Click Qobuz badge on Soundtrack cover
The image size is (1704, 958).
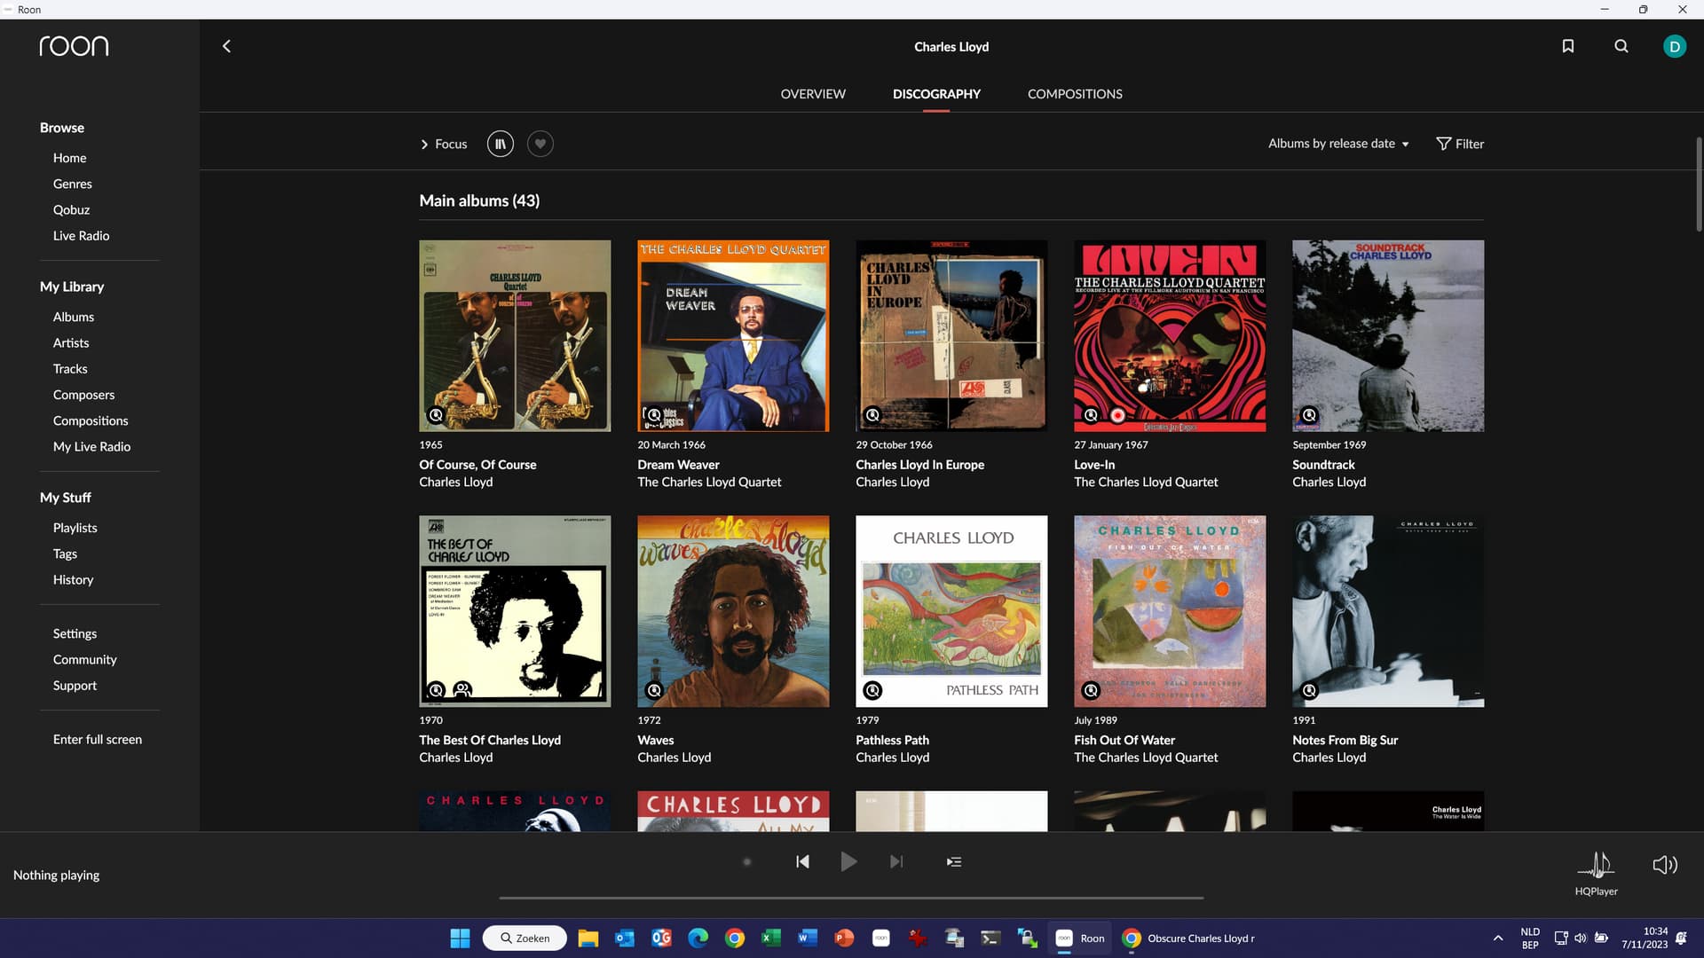pyautogui.click(x=1309, y=415)
